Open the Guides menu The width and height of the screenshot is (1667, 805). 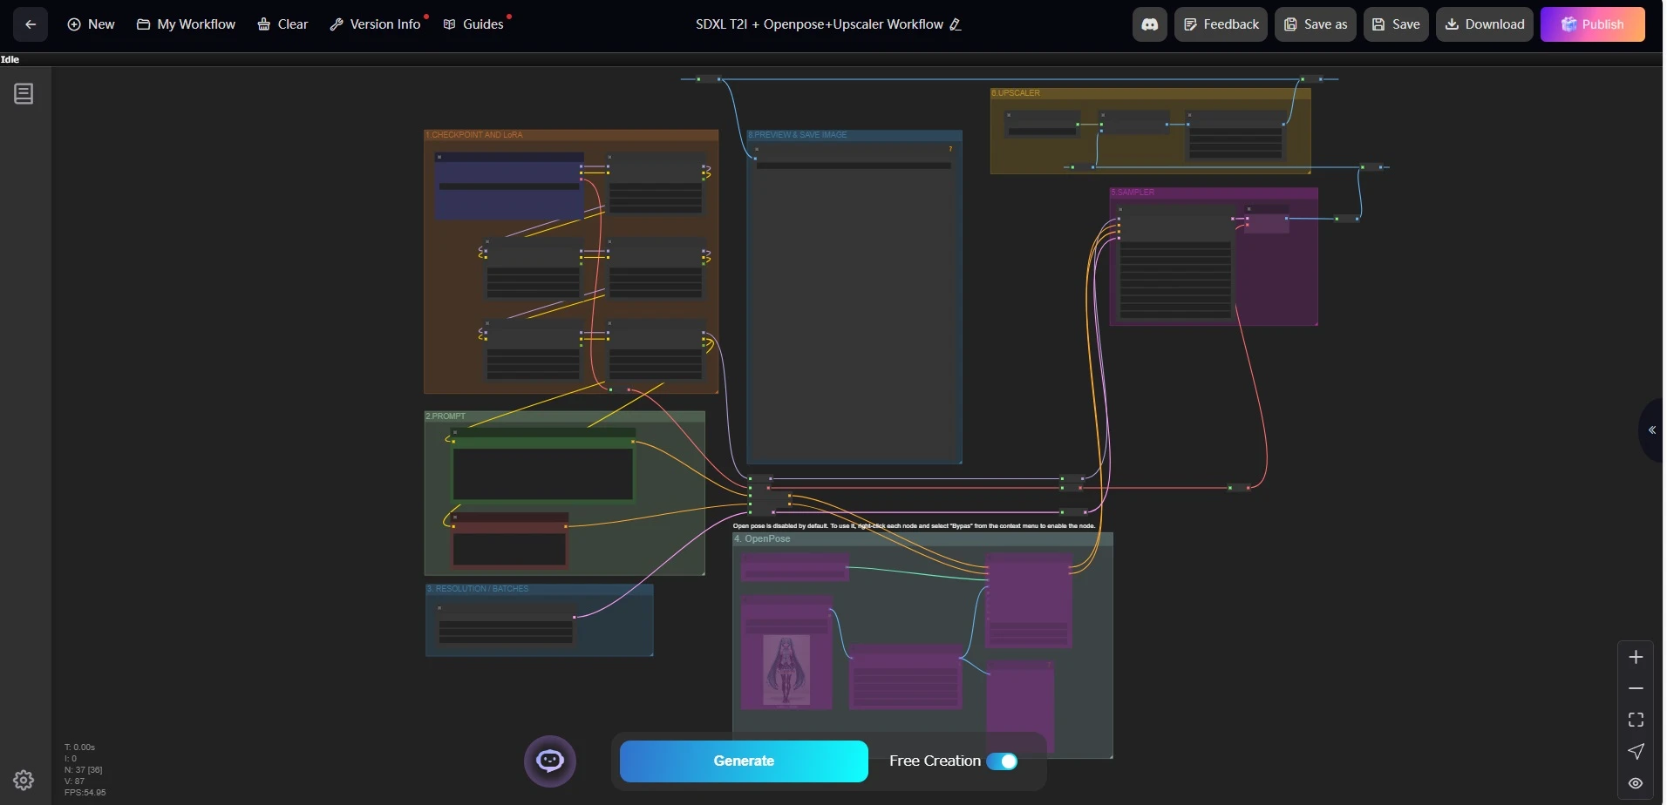pyautogui.click(x=474, y=24)
